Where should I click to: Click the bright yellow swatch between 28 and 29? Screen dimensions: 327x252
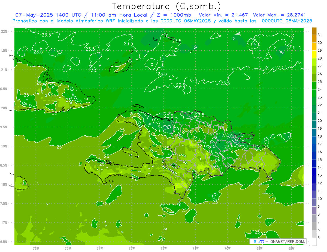tap(314, 54)
